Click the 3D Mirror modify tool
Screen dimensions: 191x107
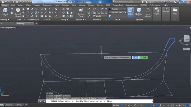[x=56, y=9]
